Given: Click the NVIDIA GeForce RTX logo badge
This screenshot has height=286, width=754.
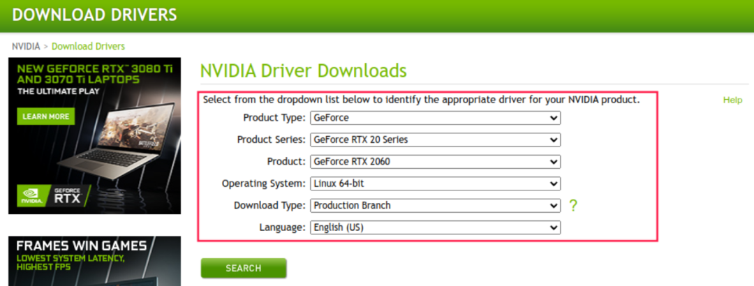Looking at the screenshot, I should (x=54, y=196).
